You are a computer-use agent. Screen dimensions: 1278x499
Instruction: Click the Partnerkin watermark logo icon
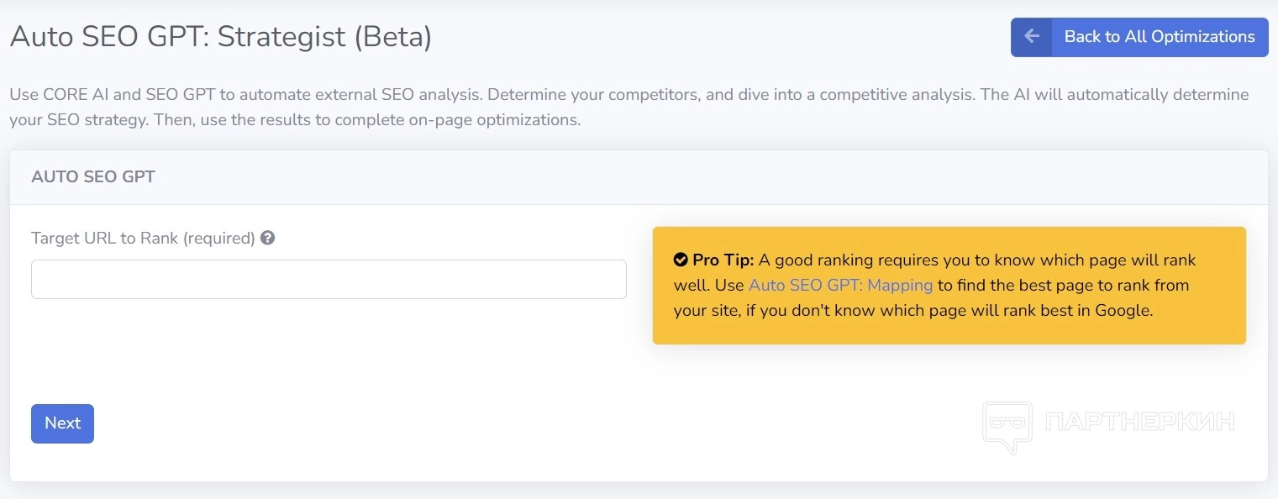(x=1007, y=426)
